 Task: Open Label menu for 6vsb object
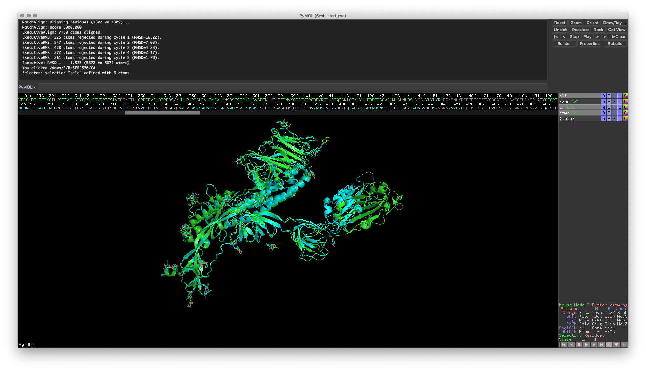tap(620, 102)
